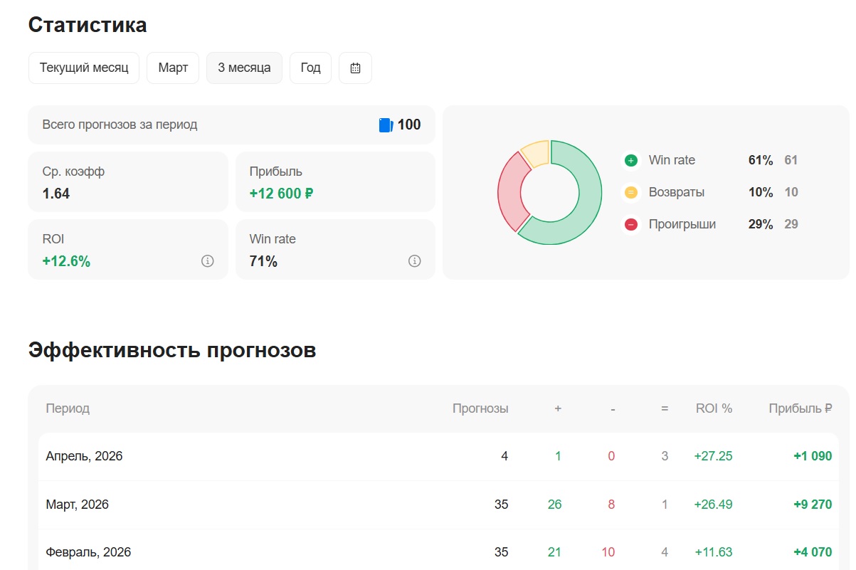
Task: Click the +27.25 ROI value
Action: coord(713,456)
